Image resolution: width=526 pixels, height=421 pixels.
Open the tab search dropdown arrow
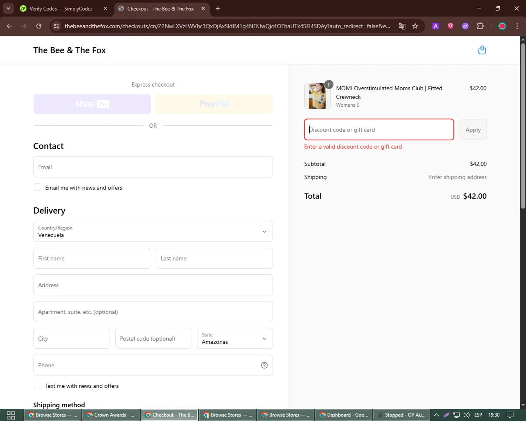click(x=8, y=8)
